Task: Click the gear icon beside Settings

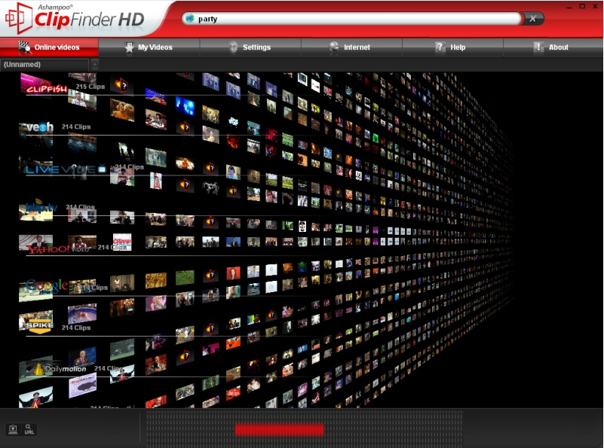Action: tap(234, 47)
